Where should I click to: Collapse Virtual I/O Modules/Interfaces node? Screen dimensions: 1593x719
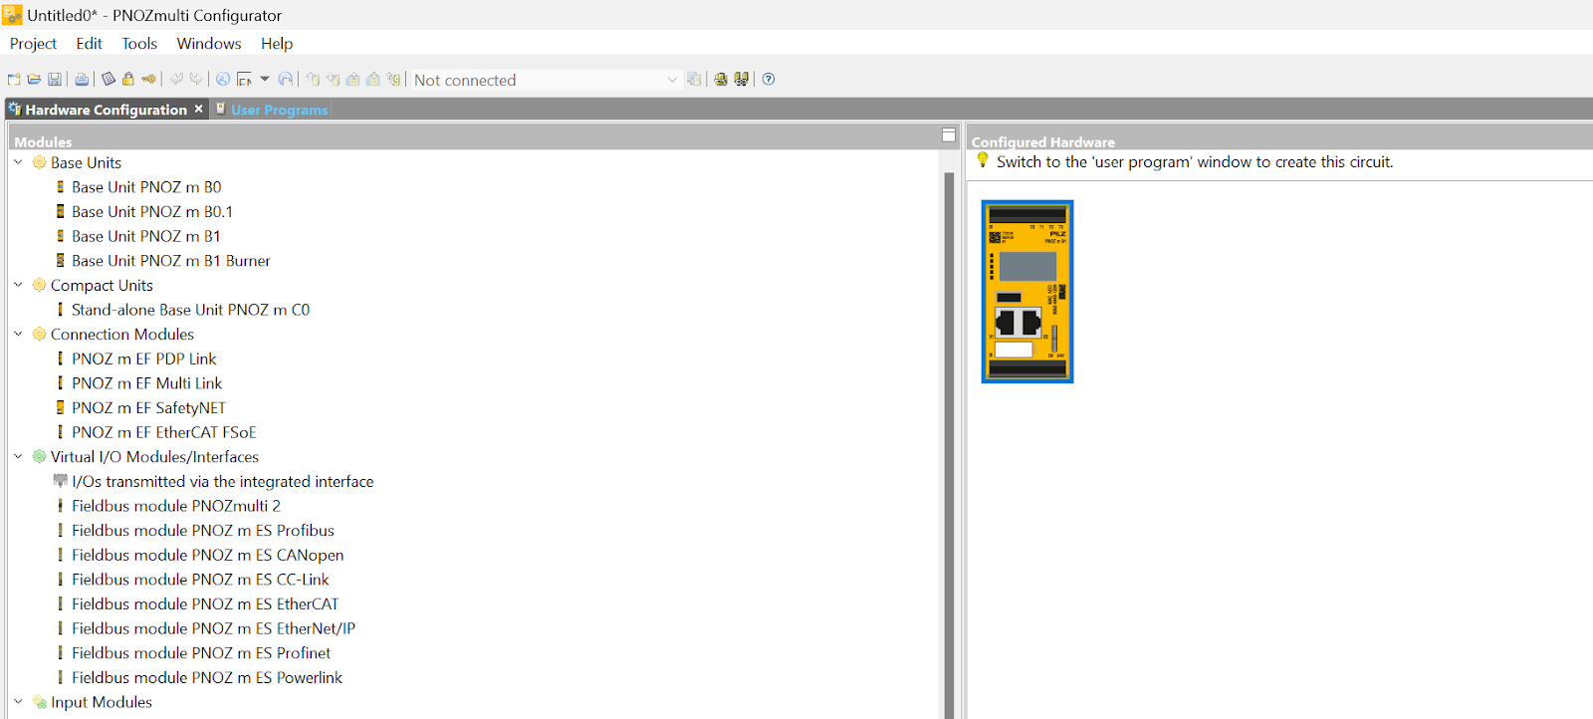(x=18, y=456)
